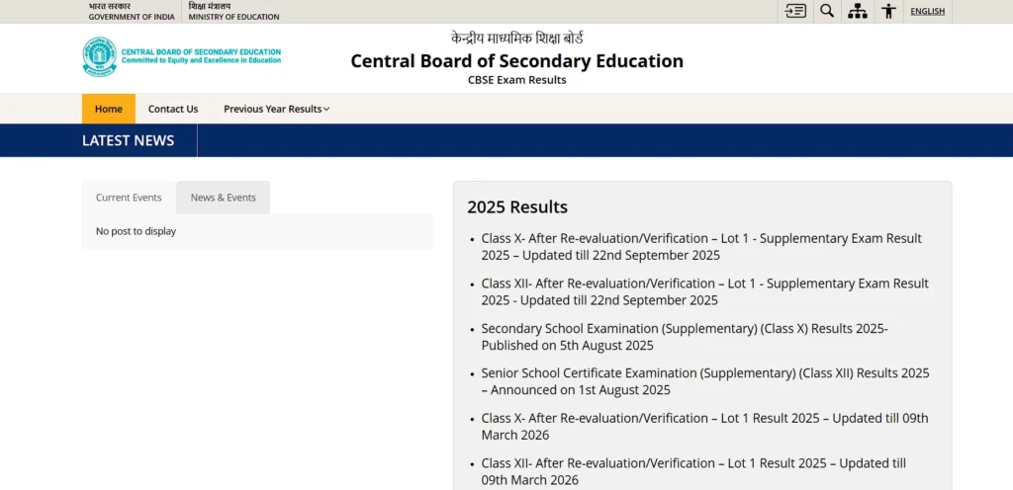Open Secondary School Supplementary Class X Results 2025
Viewport: 1013px width, 490px height.
pos(685,337)
